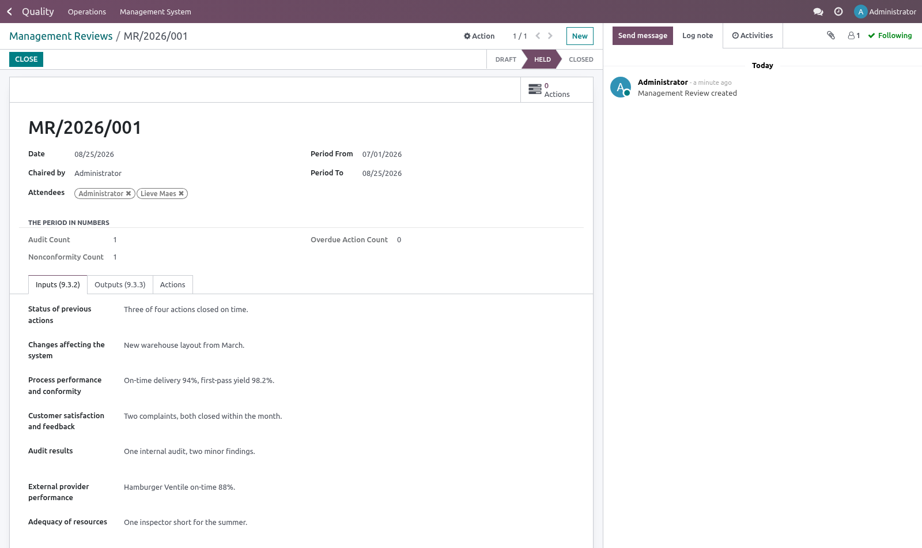
Task: Open the Operations menu
Action: [x=87, y=12]
